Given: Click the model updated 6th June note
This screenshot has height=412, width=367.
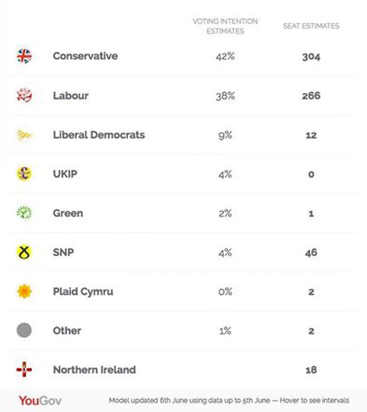Looking at the screenshot, I should click(229, 400).
